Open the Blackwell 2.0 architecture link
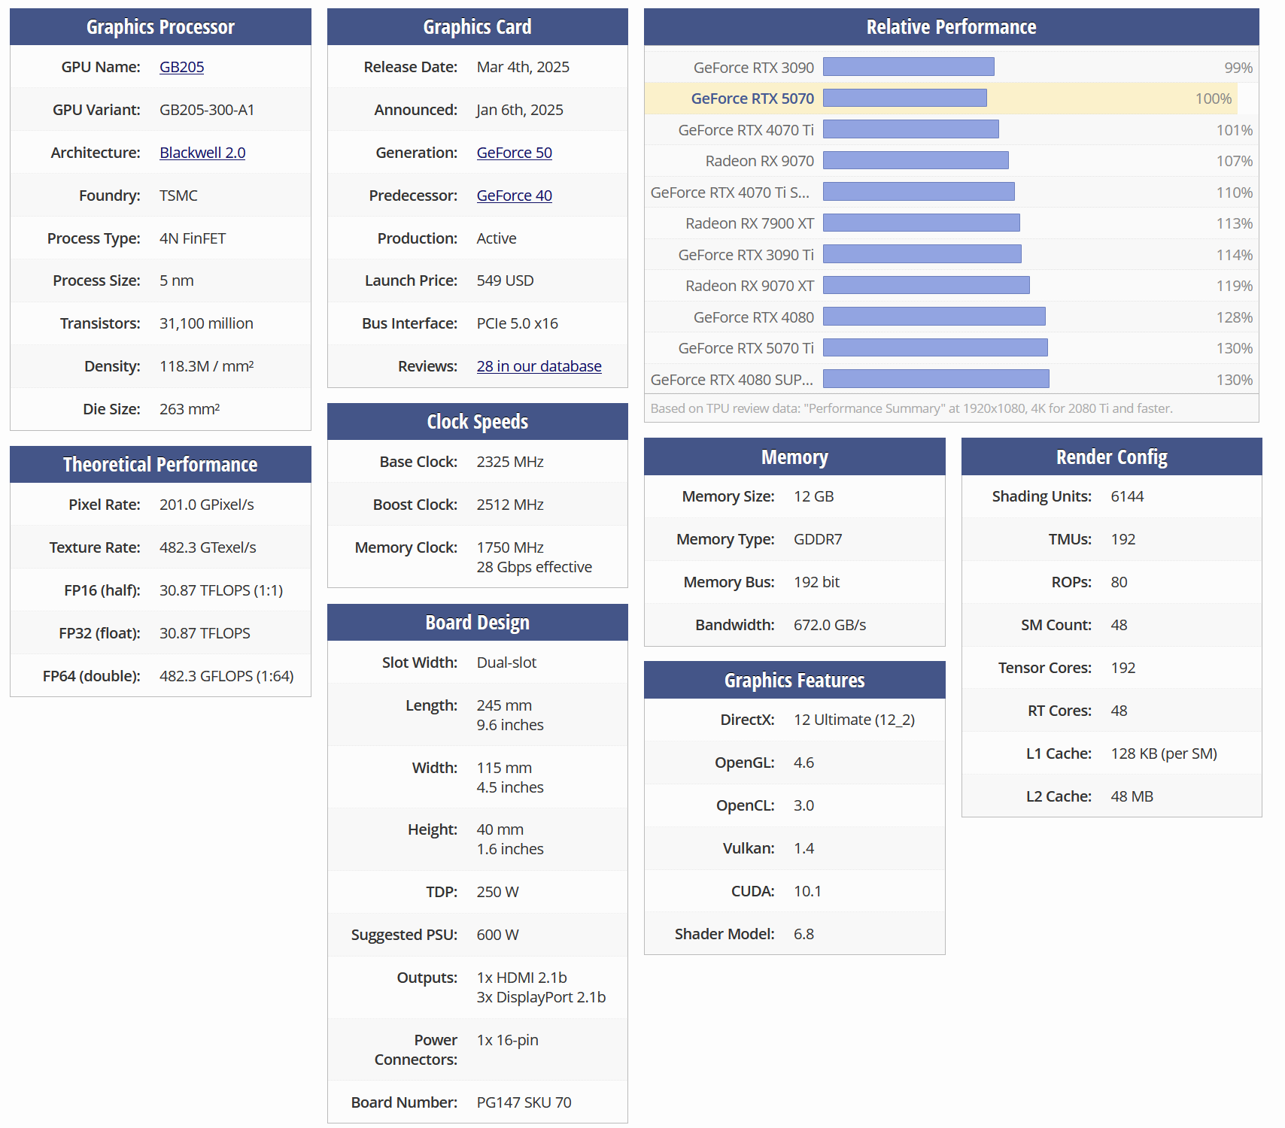Image resolution: width=1285 pixels, height=1128 pixels. click(x=202, y=153)
